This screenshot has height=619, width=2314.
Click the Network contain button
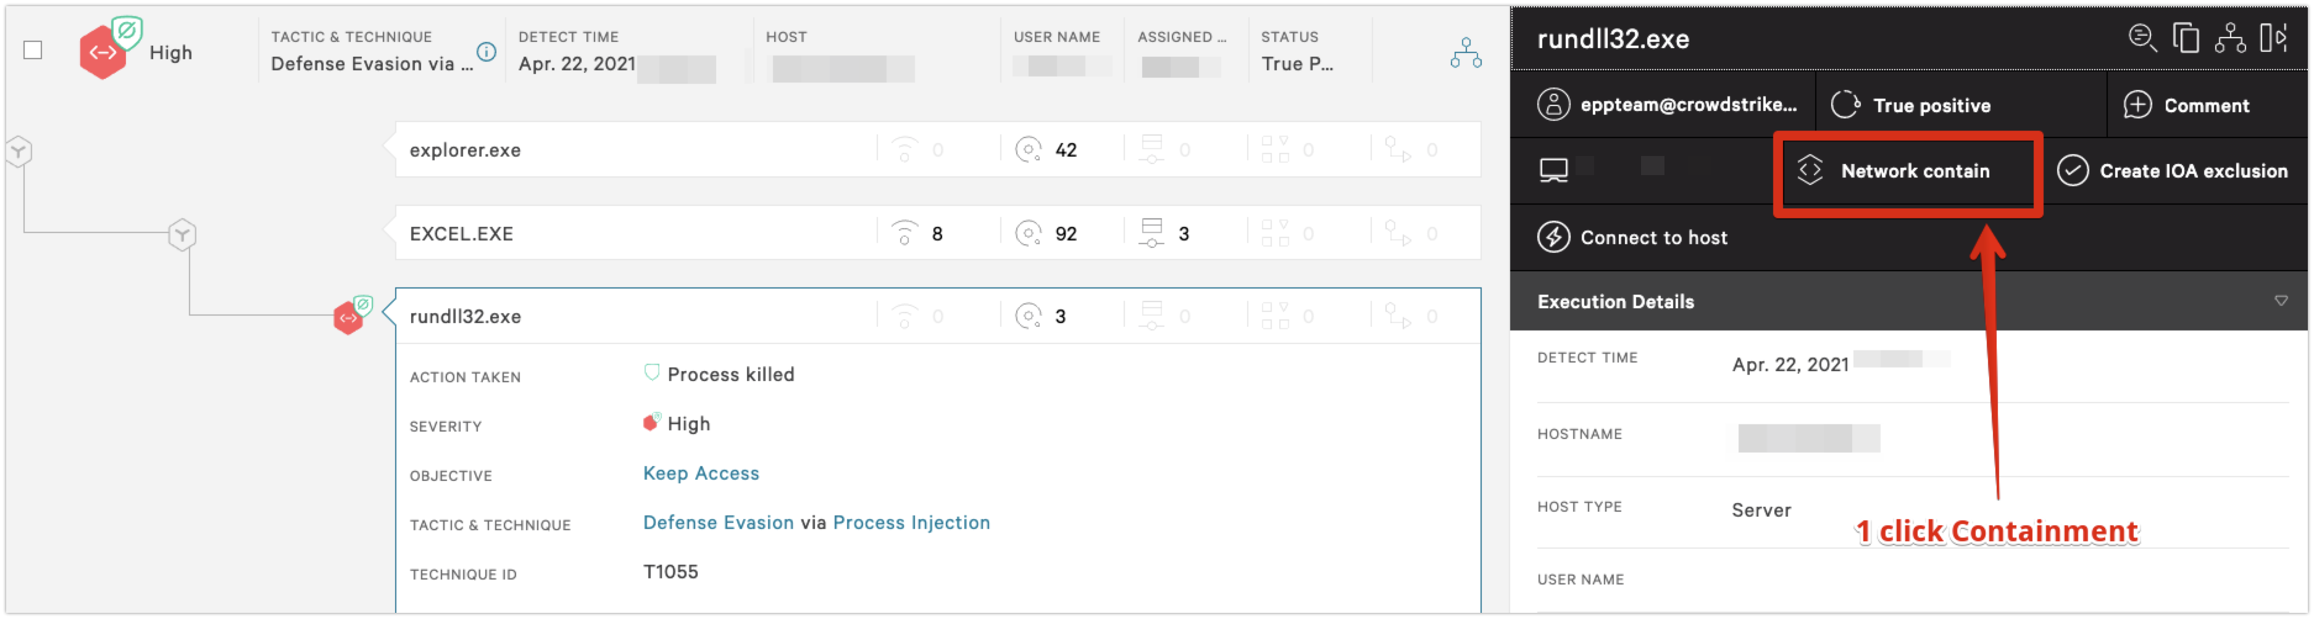click(x=1906, y=171)
